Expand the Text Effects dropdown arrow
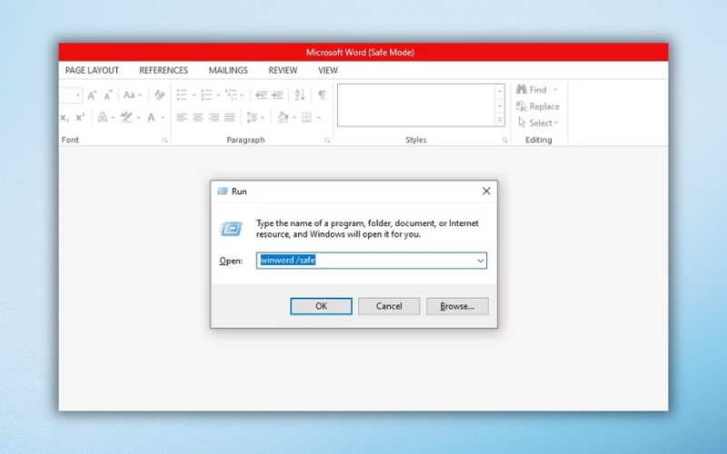 pyautogui.click(x=113, y=118)
